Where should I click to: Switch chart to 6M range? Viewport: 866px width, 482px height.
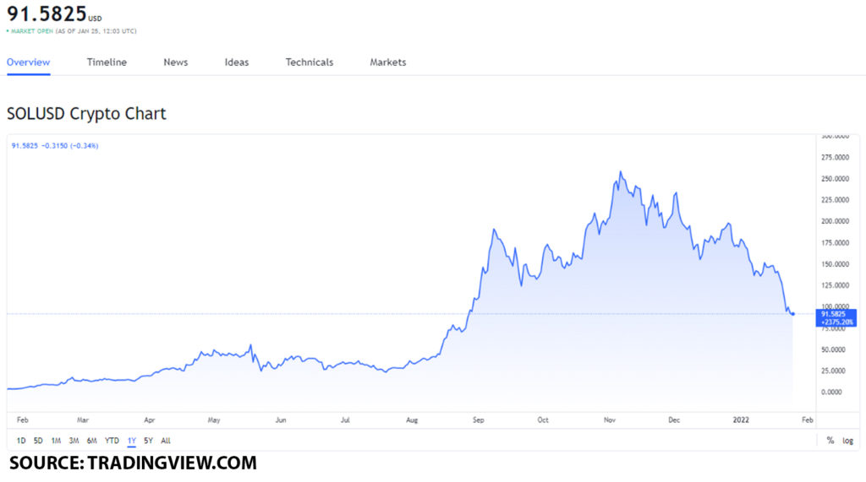click(91, 441)
